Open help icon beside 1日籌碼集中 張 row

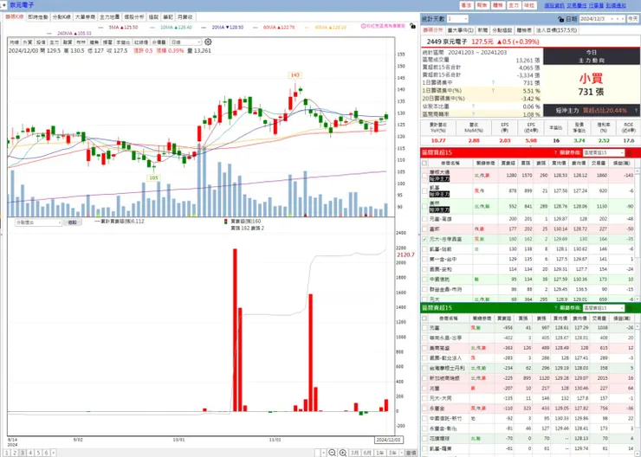pos(493,82)
